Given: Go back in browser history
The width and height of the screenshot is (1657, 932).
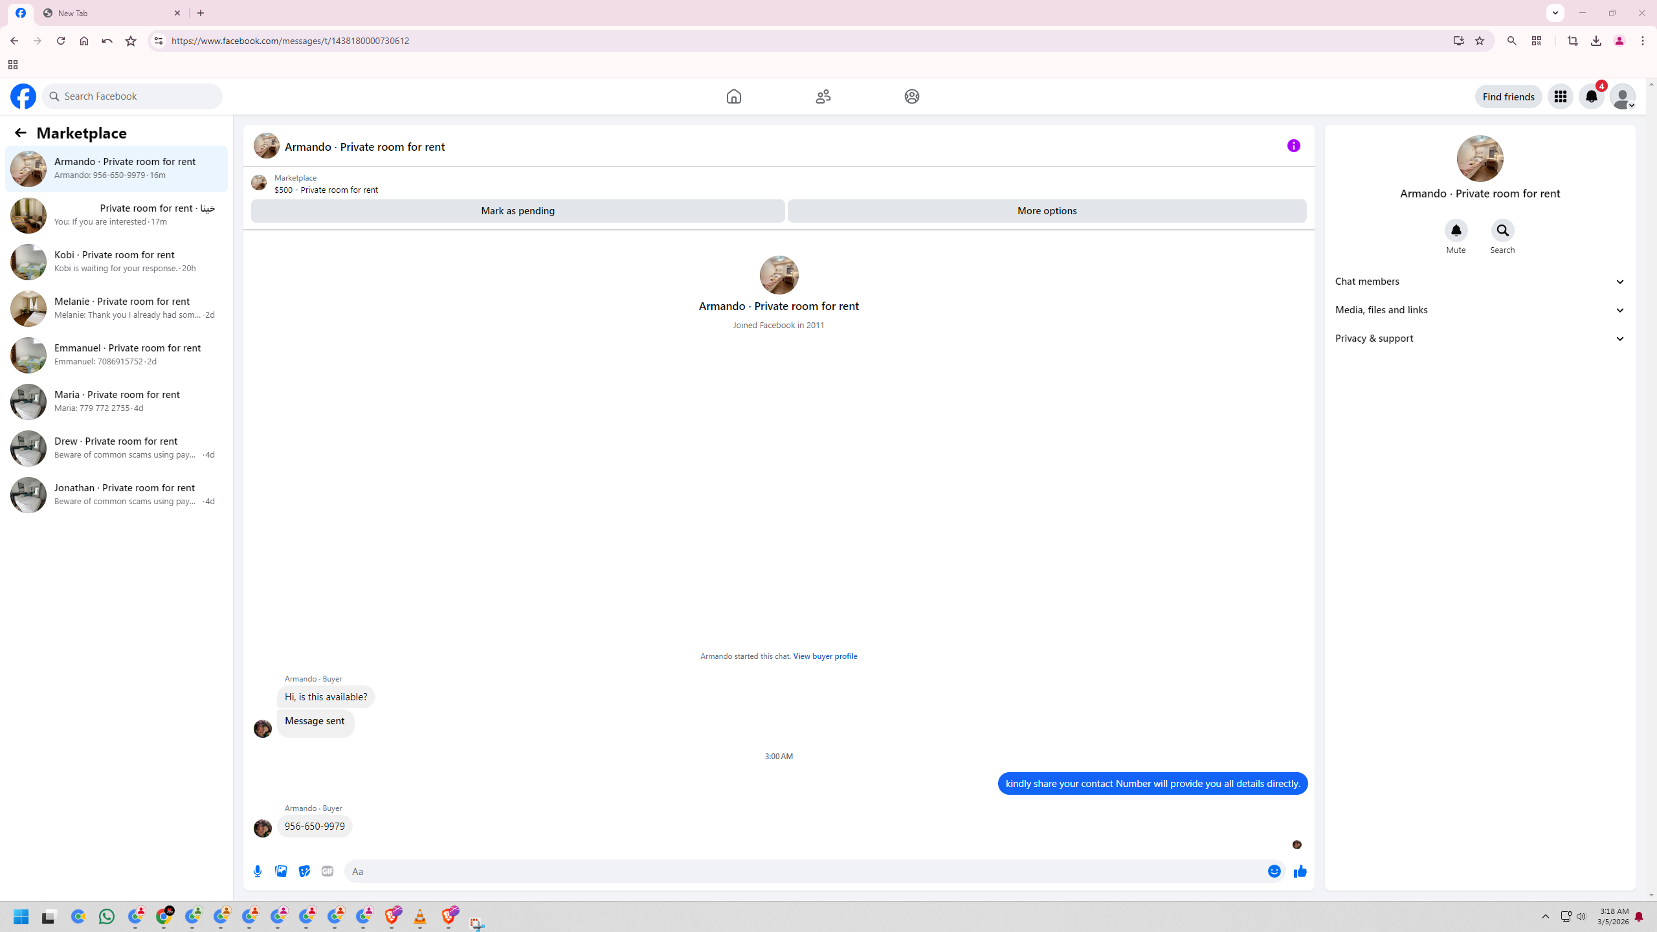Looking at the screenshot, I should click(x=14, y=41).
